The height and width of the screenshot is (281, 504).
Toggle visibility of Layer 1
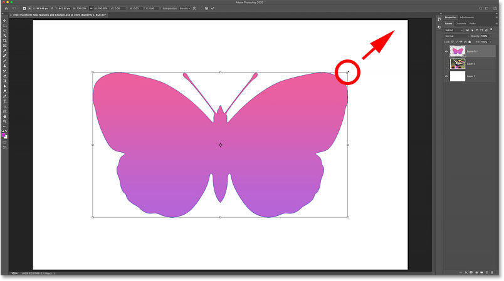point(446,76)
